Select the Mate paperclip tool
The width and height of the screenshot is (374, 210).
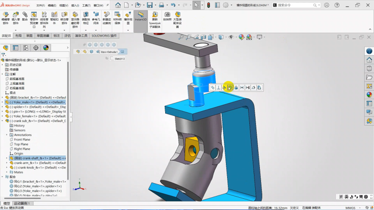(x=25, y=15)
